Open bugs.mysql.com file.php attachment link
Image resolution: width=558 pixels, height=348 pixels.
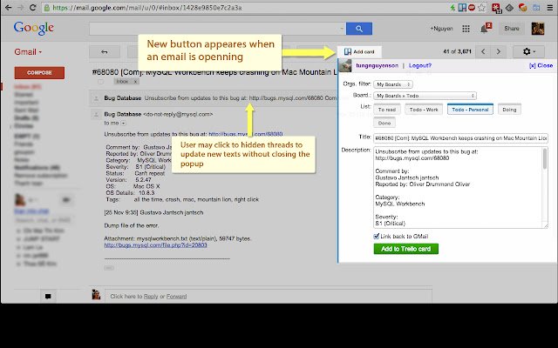155,245
